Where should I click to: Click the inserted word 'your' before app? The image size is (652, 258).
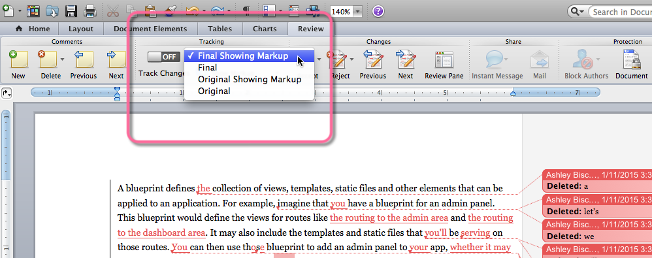[419, 248]
